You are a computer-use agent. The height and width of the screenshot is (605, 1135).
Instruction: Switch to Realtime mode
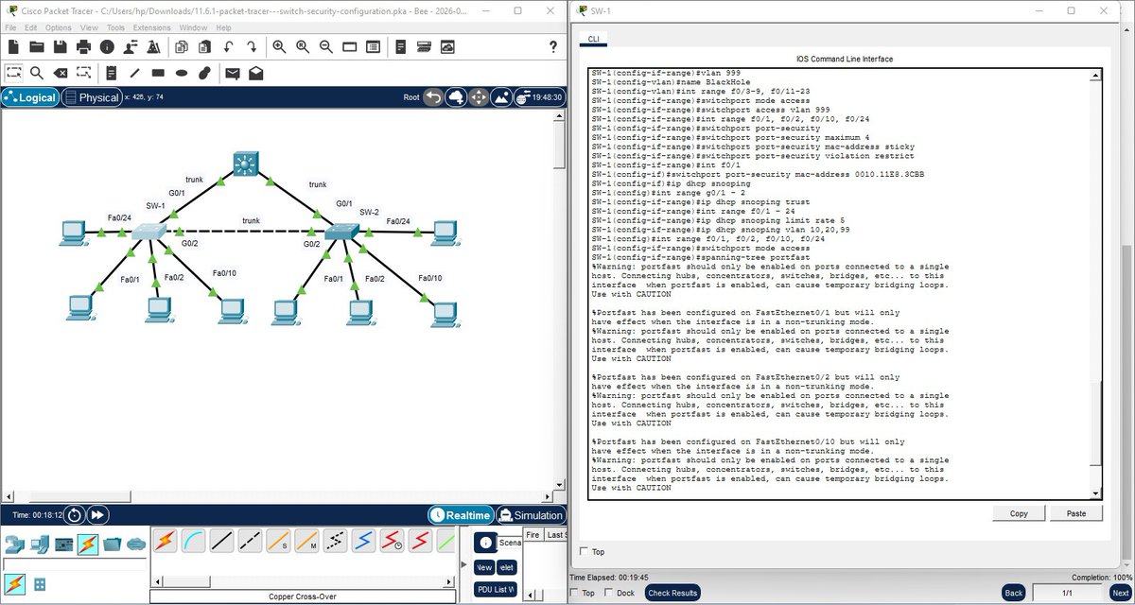click(x=461, y=515)
